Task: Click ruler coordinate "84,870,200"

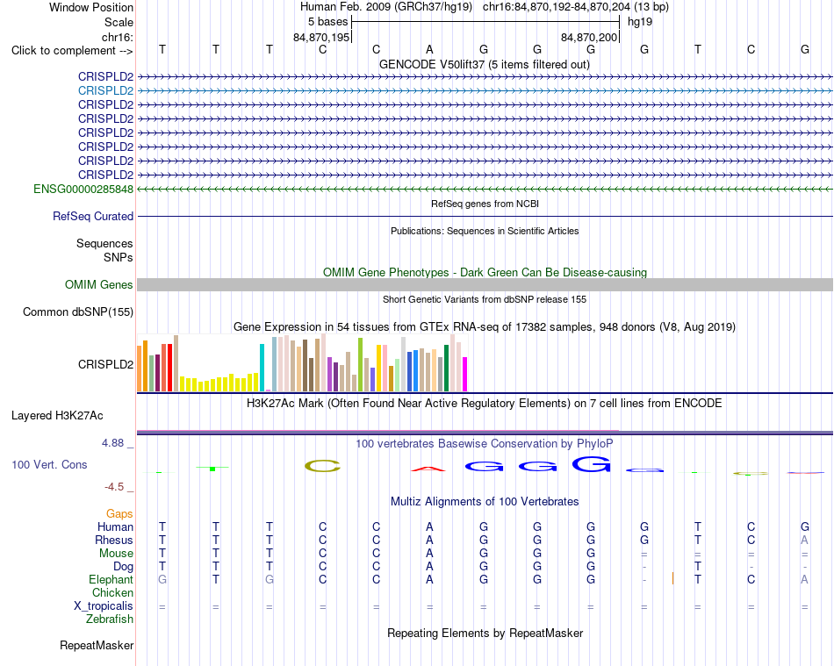Action: click(x=589, y=37)
